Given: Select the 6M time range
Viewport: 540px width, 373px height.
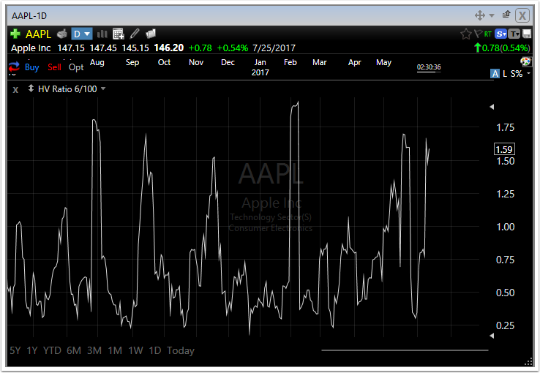Looking at the screenshot, I should pos(74,350).
